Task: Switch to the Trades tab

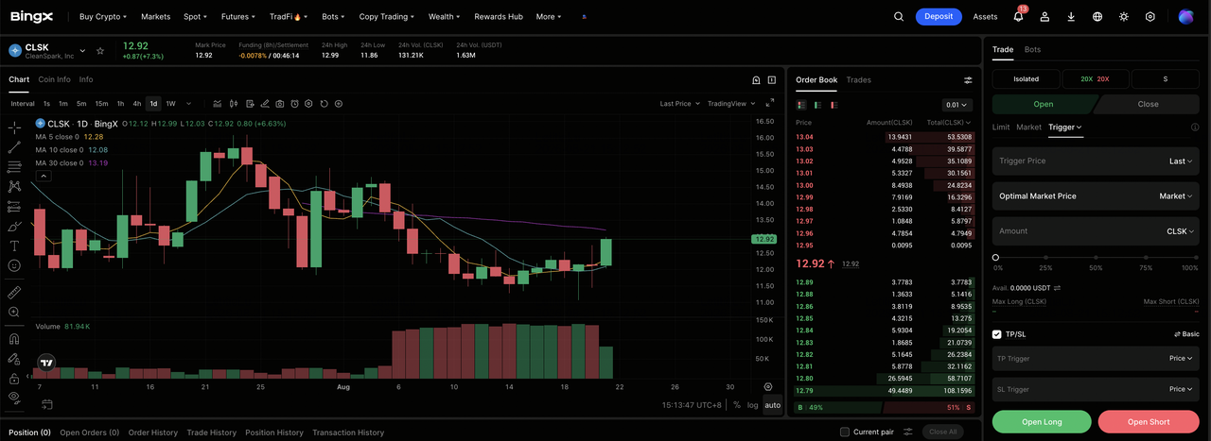Action: click(858, 80)
